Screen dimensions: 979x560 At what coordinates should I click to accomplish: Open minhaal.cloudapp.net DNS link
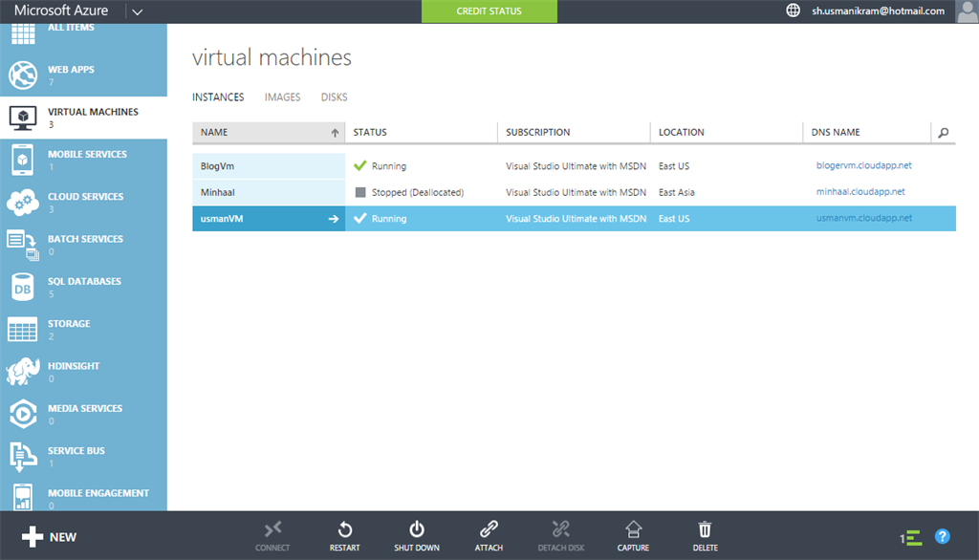point(860,192)
